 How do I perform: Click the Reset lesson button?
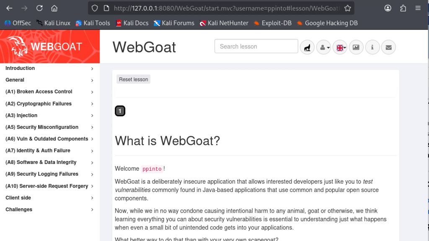click(133, 79)
